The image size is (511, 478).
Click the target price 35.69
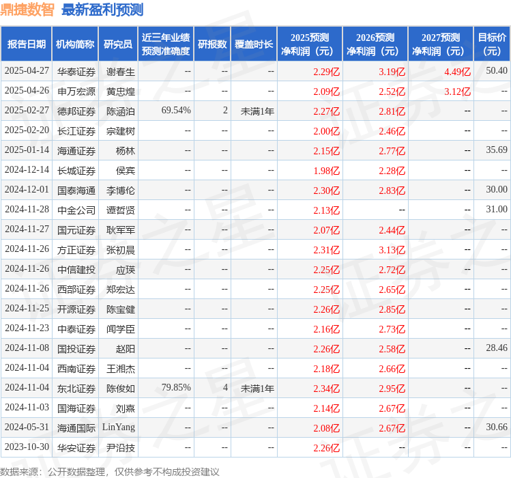[x=497, y=150]
